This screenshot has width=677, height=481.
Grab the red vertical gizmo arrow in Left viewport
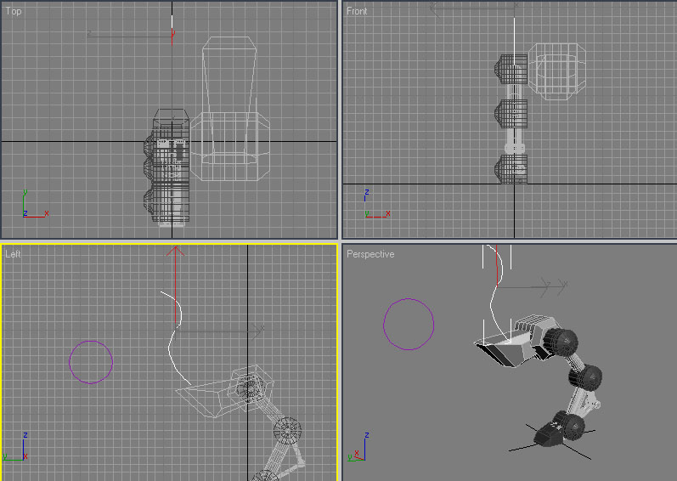176,272
